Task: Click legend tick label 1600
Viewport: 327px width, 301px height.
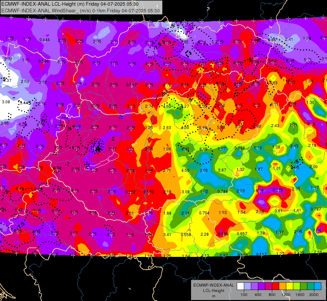Action: point(300,295)
